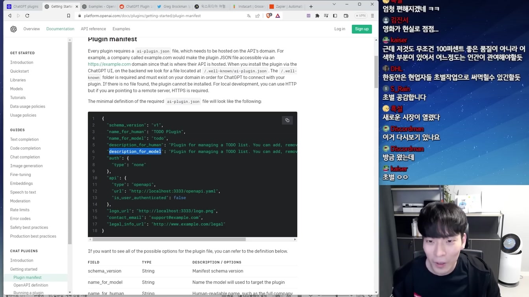
Task: Open the Error codes guide
Action: [20, 218]
